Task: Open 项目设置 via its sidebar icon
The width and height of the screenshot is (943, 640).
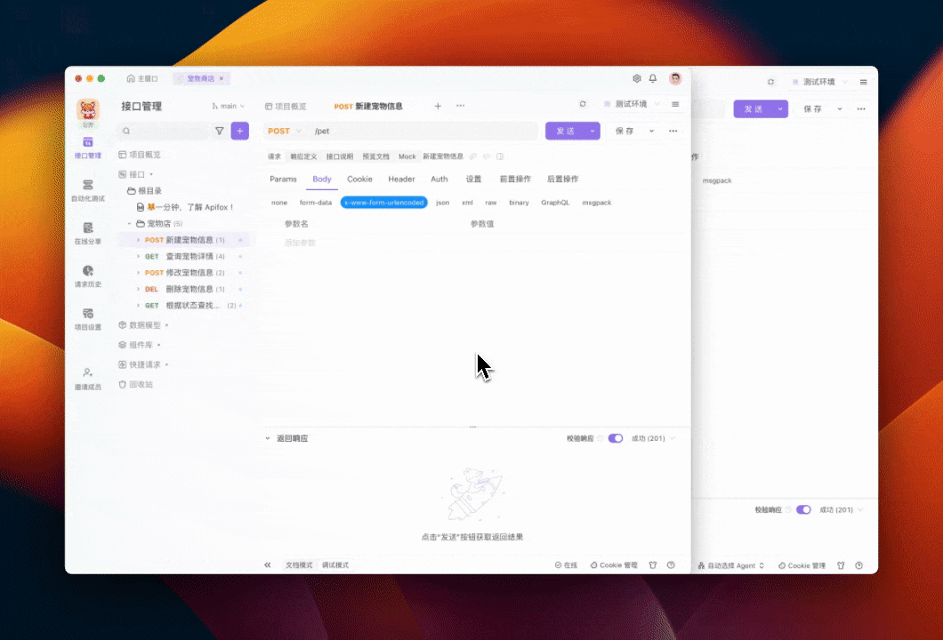Action: (x=88, y=320)
